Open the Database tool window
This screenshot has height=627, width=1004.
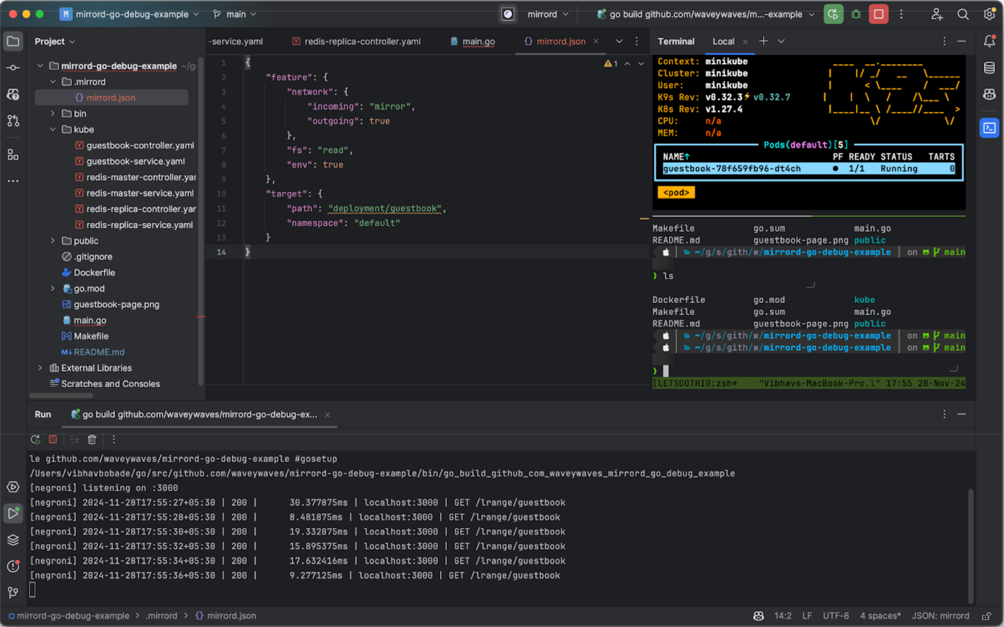tap(989, 68)
